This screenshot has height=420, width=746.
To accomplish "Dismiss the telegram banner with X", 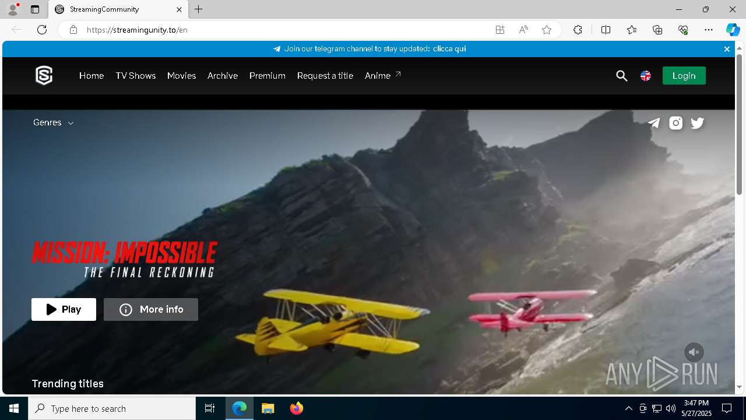I will point(727,49).
